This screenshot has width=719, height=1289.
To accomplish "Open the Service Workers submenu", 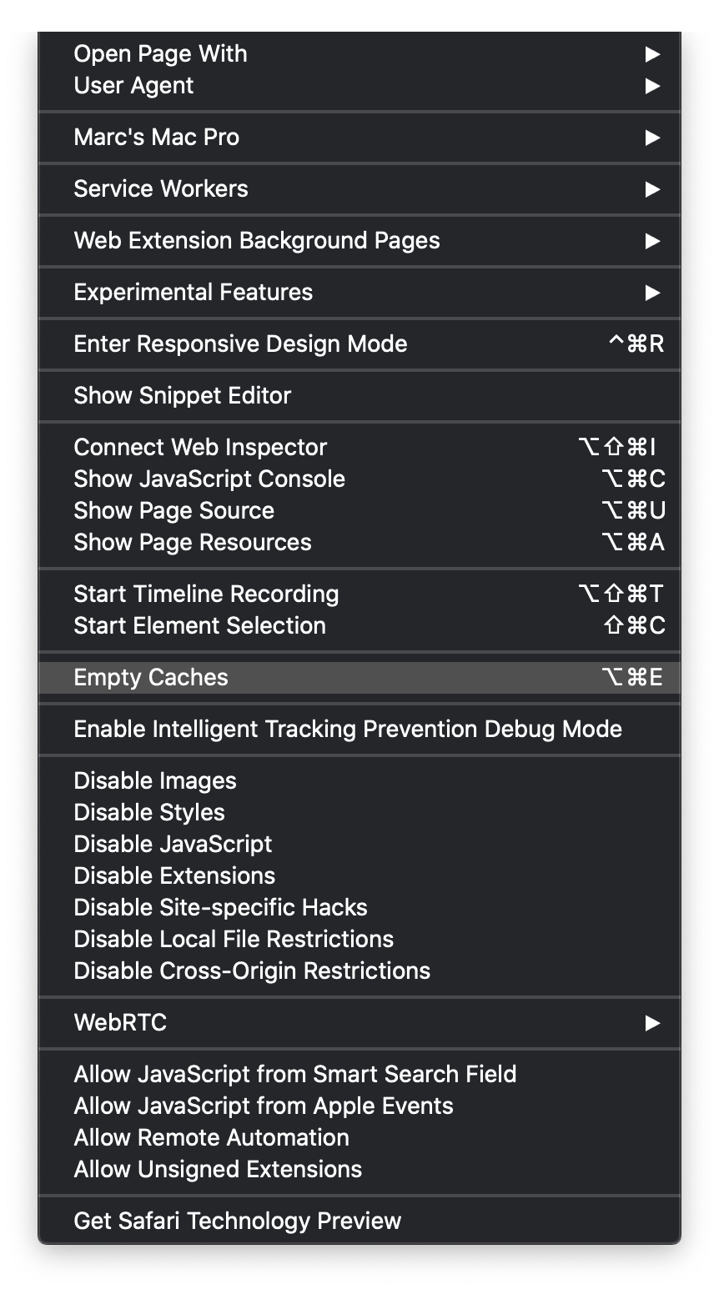I will coord(161,189).
